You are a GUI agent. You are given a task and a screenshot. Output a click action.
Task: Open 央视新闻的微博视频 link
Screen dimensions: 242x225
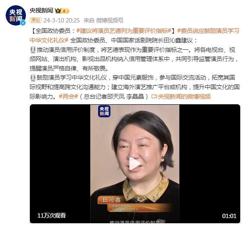click(x=184, y=96)
